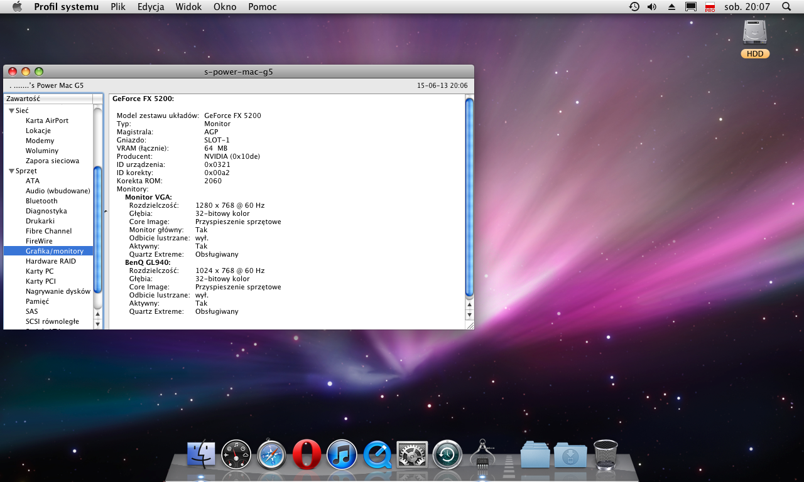Open System Preferences from the Dock
This screenshot has width=804, height=482.
pos(412,454)
